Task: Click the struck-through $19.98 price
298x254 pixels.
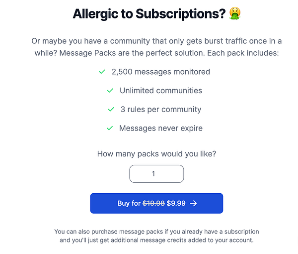Action: click(x=153, y=203)
